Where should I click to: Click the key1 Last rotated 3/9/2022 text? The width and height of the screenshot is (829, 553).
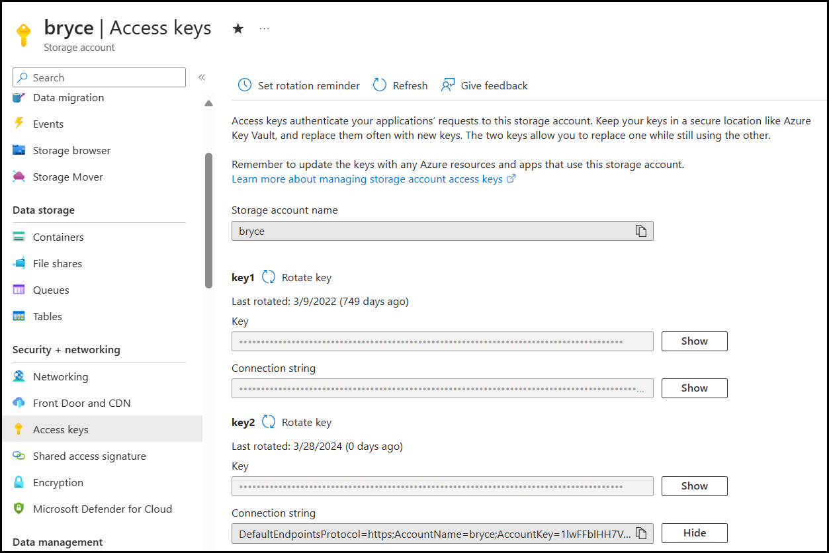[x=320, y=302]
